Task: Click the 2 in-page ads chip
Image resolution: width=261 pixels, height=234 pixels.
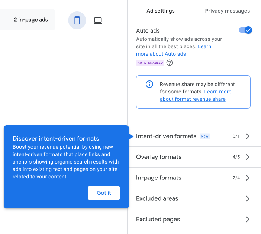Action: [31, 20]
